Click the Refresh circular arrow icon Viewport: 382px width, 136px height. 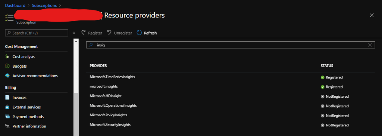click(x=139, y=33)
